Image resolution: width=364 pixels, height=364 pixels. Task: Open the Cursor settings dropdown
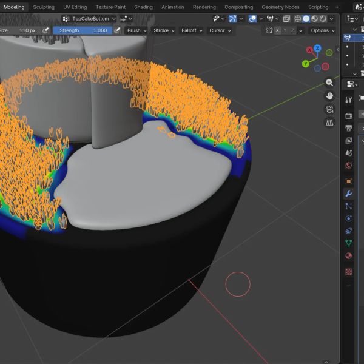pos(220,30)
